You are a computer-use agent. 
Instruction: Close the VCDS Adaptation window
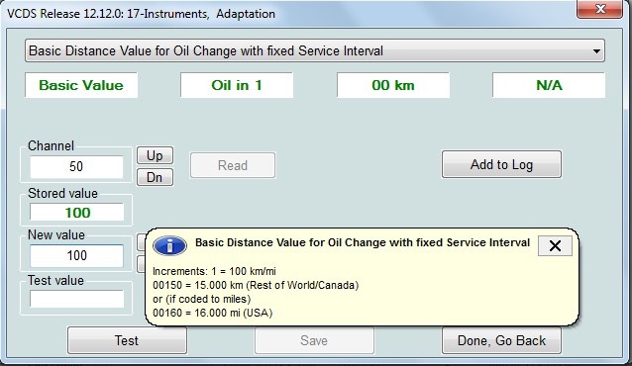[x=600, y=9]
